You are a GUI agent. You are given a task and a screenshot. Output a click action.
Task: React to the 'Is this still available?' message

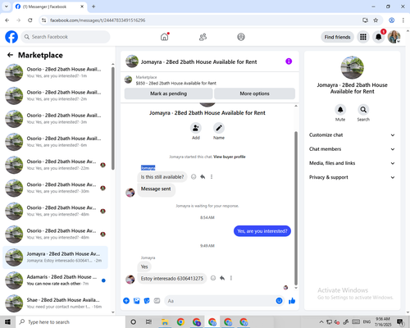(194, 177)
